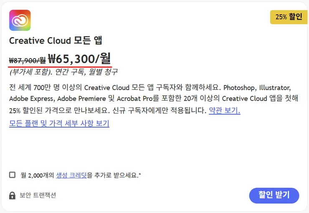Click the Creative Cloud rainbow app icon

click(x=20, y=21)
